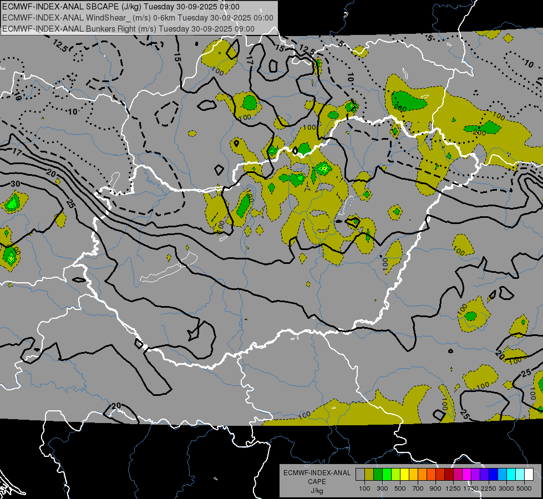Select the WindShear 0-6km title line
The width and height of the screenshot is (543, 499).
(x=138, y=18)
